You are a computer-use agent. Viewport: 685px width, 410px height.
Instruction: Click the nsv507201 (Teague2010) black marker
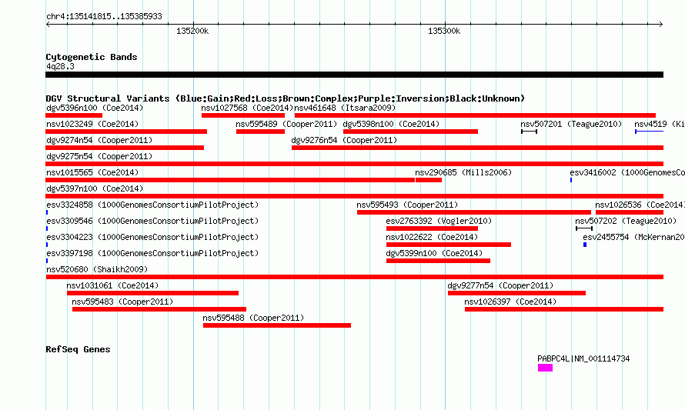[529, 132]
